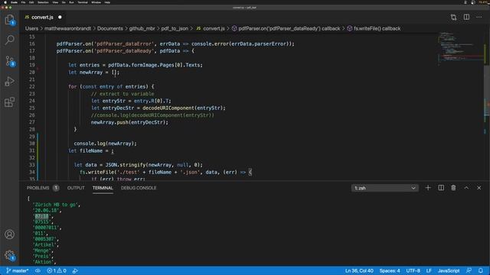Open pdfParser.on callback breadcrumb symbol
The height and width of the screenshot is (275, 490).
tap(286, 28)
